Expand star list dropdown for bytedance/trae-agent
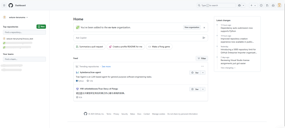Screen dimensions: 285x128 point(203,73)
